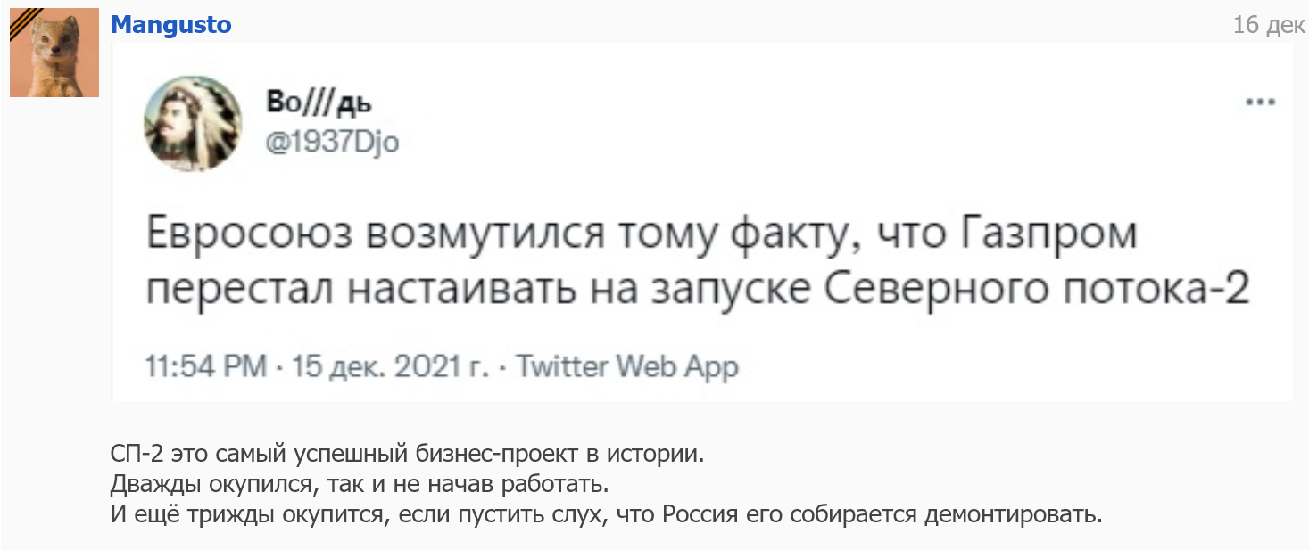
Task: Click the comment line starting "И ещё трижды"
Action: click(607, 515)
